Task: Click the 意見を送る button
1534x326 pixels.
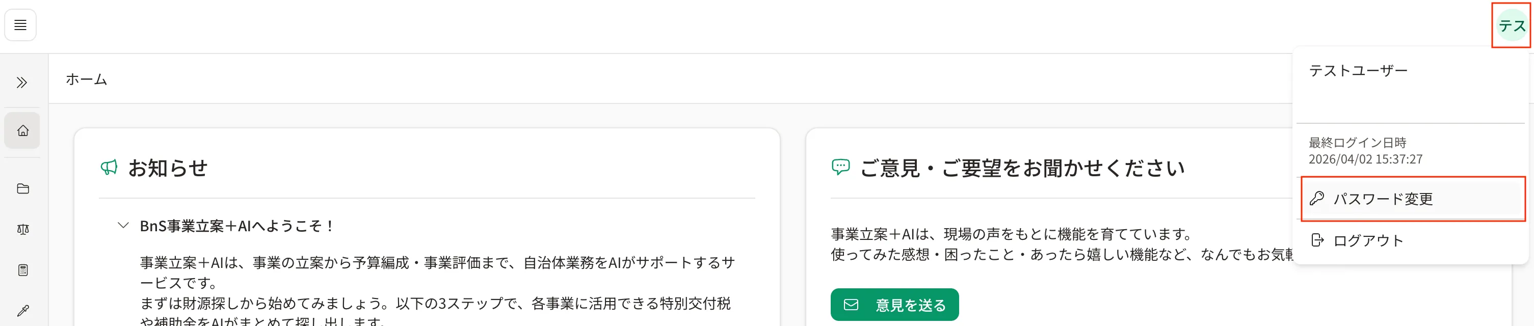Action: (x=894, y=305)
